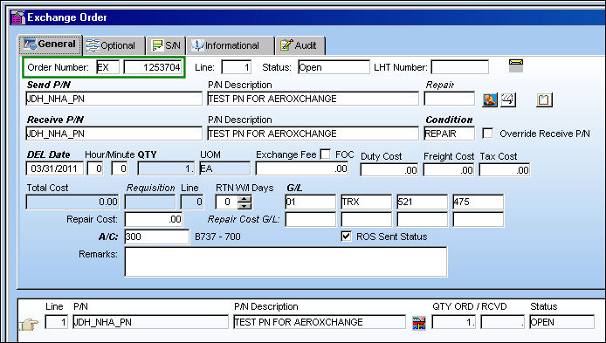Screen dimensions: 606x343
Task: Click the paper-with-arrow icon beside the people icon
Action: 508,99
